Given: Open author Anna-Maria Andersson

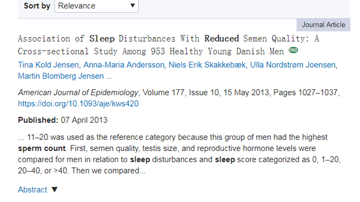Looking at the screenshot, I should pyautogui.click(x=124, y=65).
